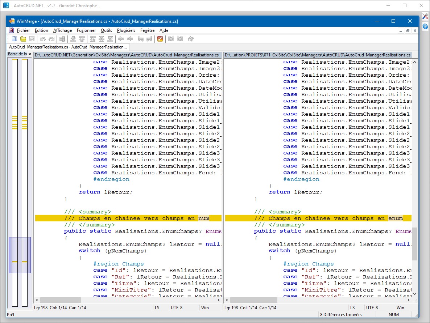Click yellow difference markers in right location column
Screen dimensions: 430x323
25,122
